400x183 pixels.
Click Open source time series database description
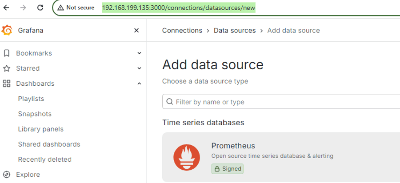(x=272, y=156)
